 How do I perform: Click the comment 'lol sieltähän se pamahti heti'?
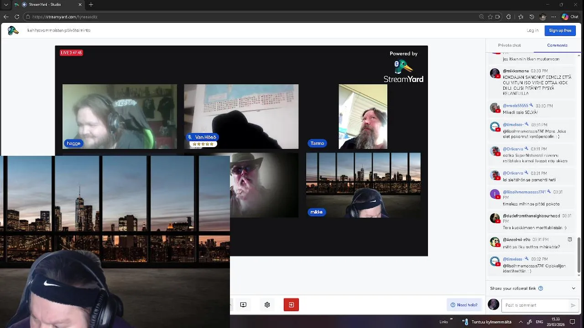click(x=529, y=180)
